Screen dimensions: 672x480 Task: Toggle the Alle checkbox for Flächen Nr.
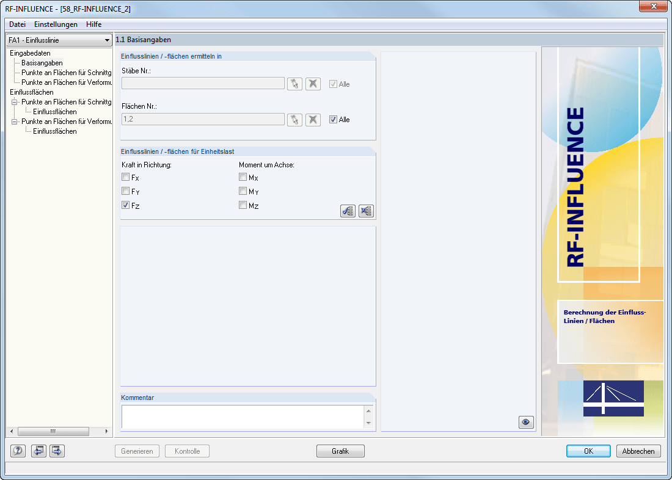(333, 120)
